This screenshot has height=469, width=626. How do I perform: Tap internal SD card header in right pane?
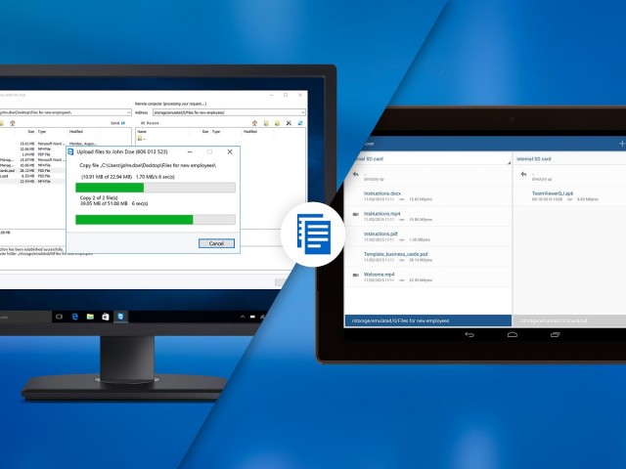(x=534, y=158)
